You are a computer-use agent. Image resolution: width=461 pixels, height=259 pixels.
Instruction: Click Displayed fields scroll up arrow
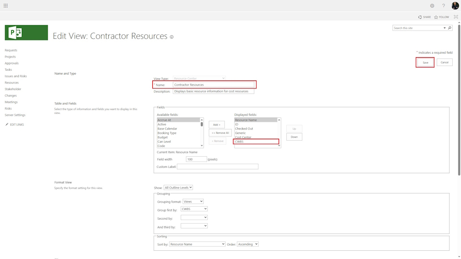coord(279,120)
